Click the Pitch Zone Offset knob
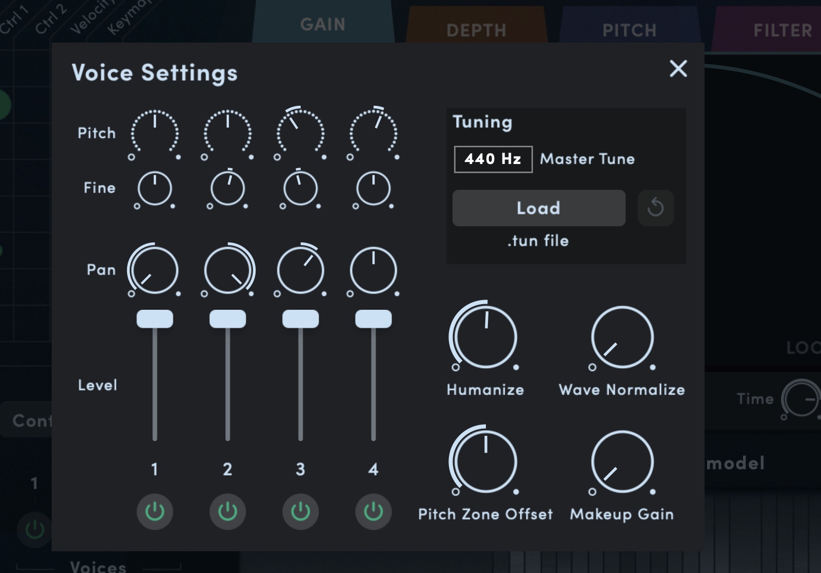The width and height of the screenshot is (821, 573). point(485,461)
